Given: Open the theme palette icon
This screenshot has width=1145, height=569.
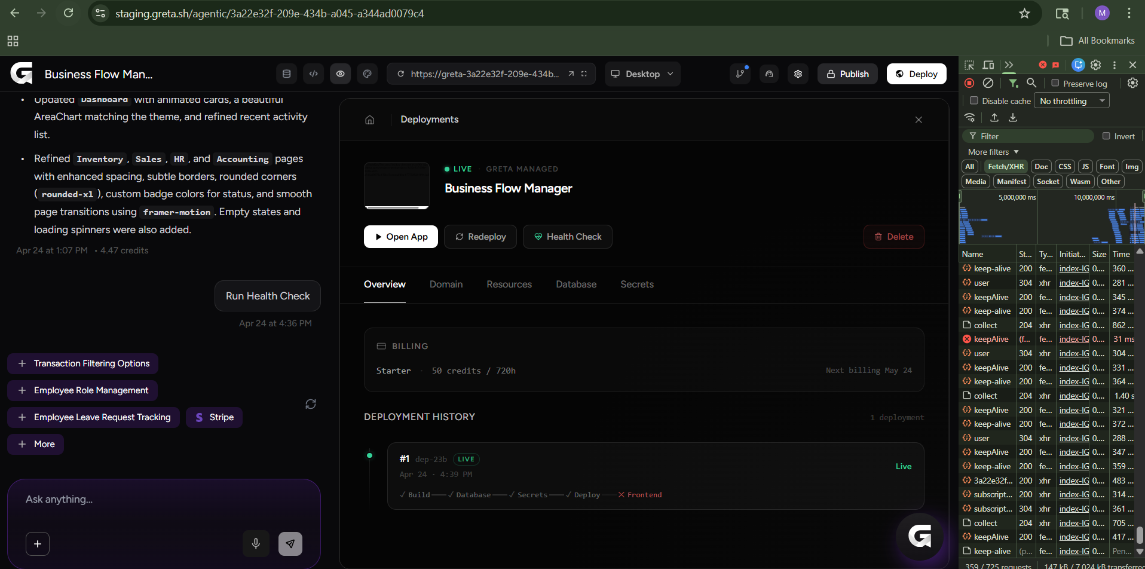Looking at the screenshot, I should (368, 74).
